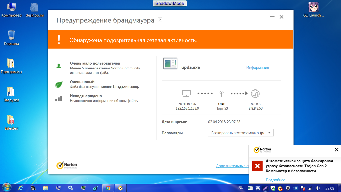This screenshot has width=341, height=192.
Task: Click the shield with green check tray icon
Action: [273, 188]
